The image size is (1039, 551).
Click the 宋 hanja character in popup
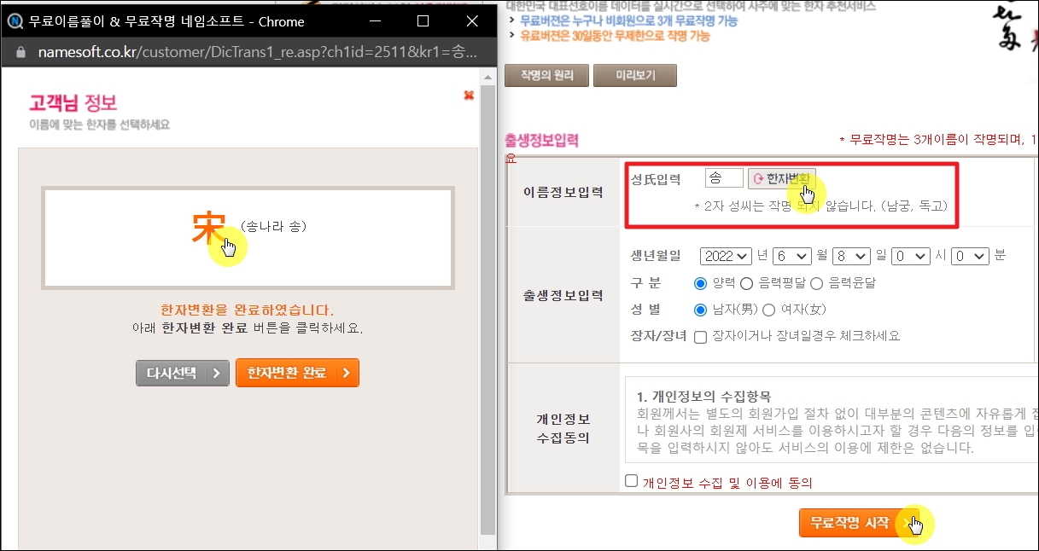(207, 227)
